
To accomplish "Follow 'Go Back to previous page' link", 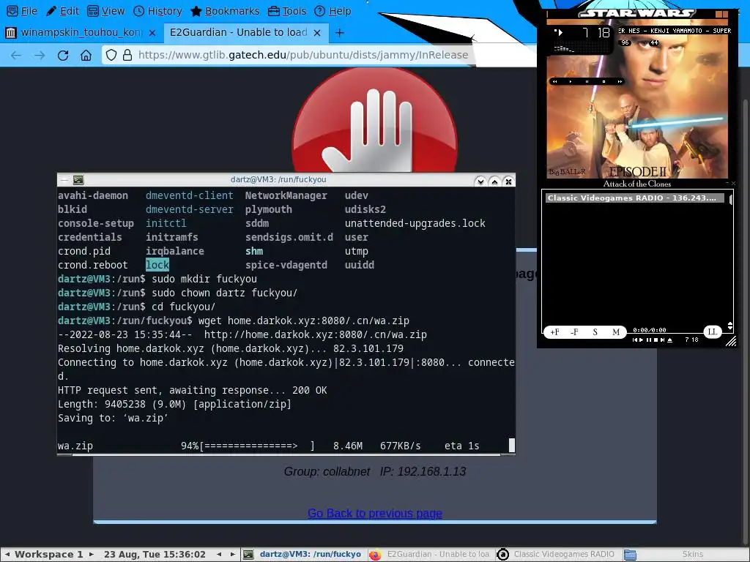I will (x=374, y=513).
